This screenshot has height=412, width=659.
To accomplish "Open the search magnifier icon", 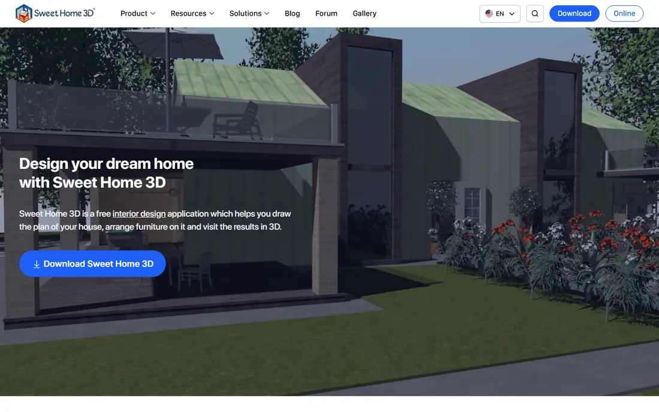I will point(534,13).
